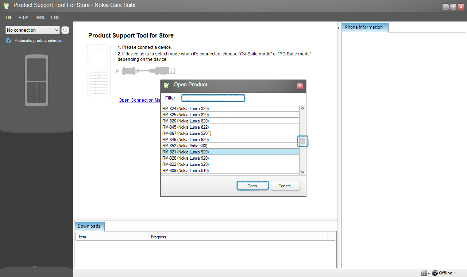
Task: Select RM-824 (Nokia Lumia 820)
Action: click(230, 109)
